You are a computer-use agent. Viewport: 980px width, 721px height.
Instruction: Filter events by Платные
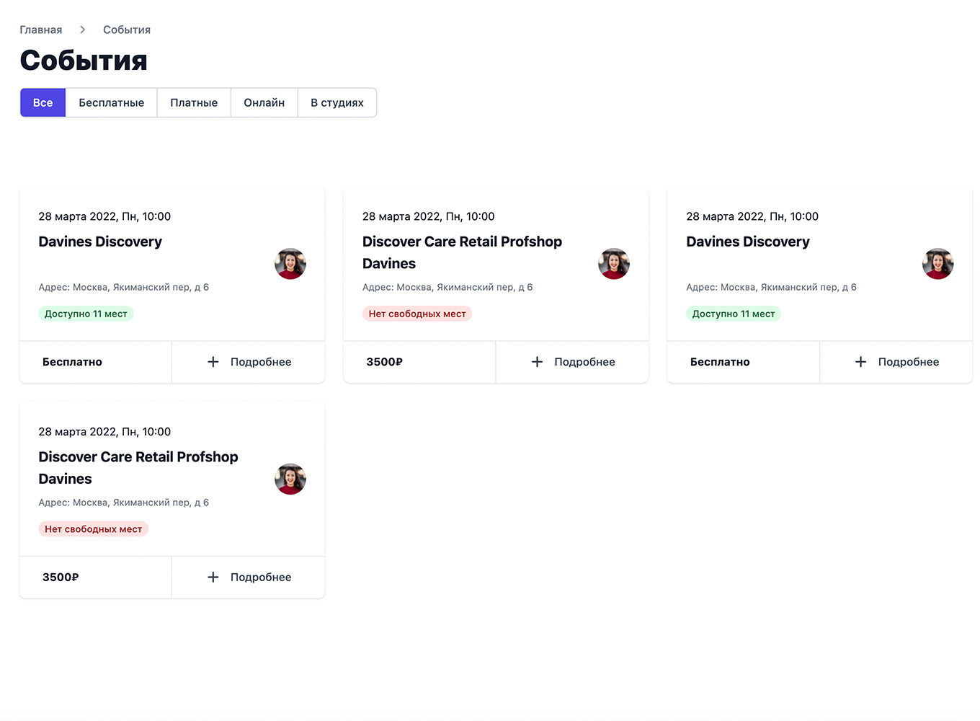pyautogui.click(x=194, y=102)
